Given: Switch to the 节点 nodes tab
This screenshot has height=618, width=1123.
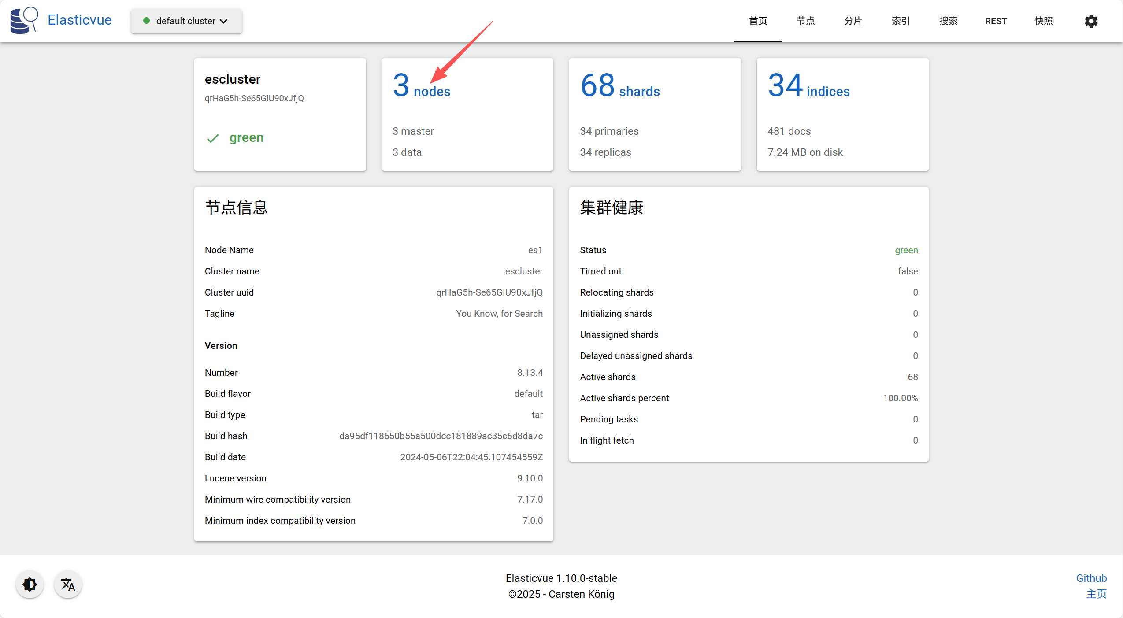Looking at the screenshot, I should click(x=805, y=21).
